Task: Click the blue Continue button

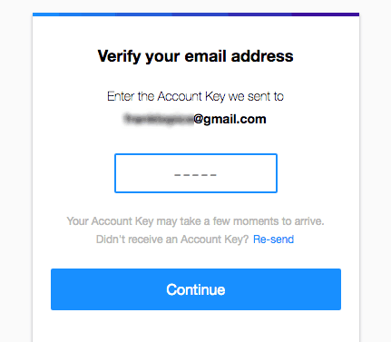Action: click(196, 289)
